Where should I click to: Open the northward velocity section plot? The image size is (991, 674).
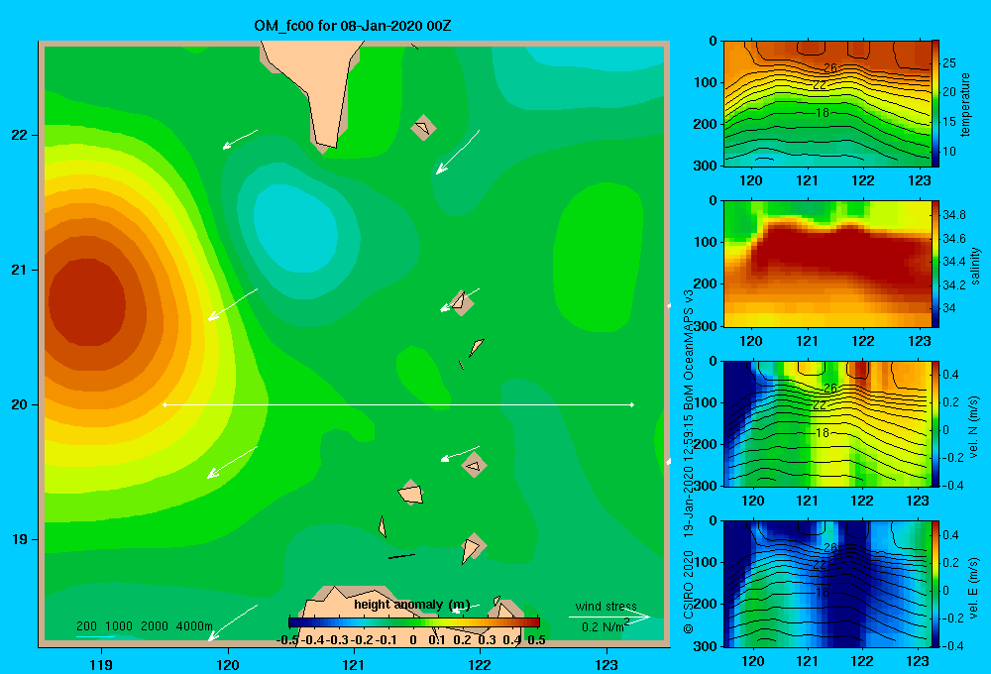(x=827, y=423)
